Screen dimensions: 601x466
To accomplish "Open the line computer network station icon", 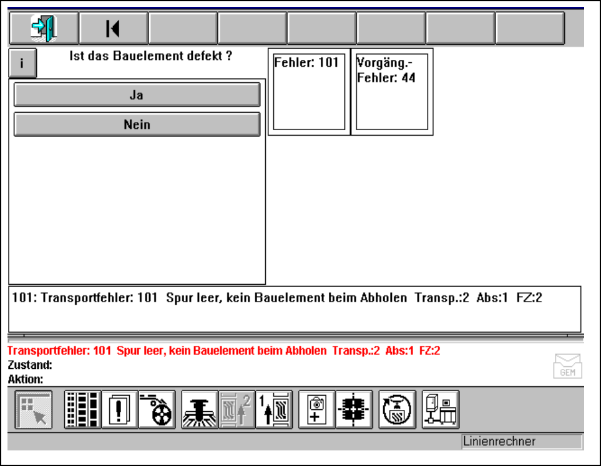I will (440, 410).
